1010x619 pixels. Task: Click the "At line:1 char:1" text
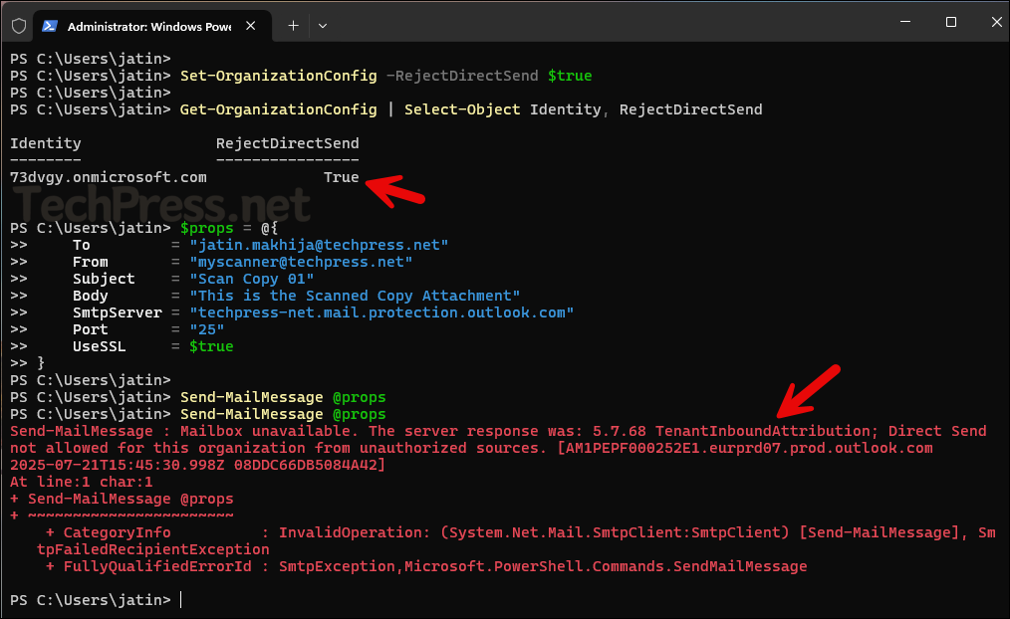[x=81, y=482]
